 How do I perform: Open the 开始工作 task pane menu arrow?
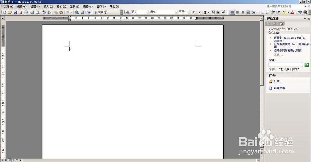(305, 19)
